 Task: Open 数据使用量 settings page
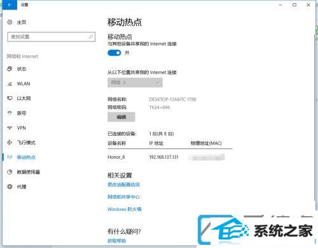pyautogui.click(x=29, y=172)
